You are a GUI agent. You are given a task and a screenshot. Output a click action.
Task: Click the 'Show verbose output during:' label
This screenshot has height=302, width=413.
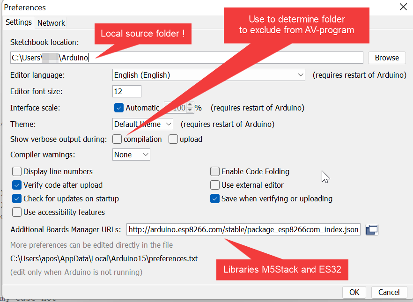[59, 139]
